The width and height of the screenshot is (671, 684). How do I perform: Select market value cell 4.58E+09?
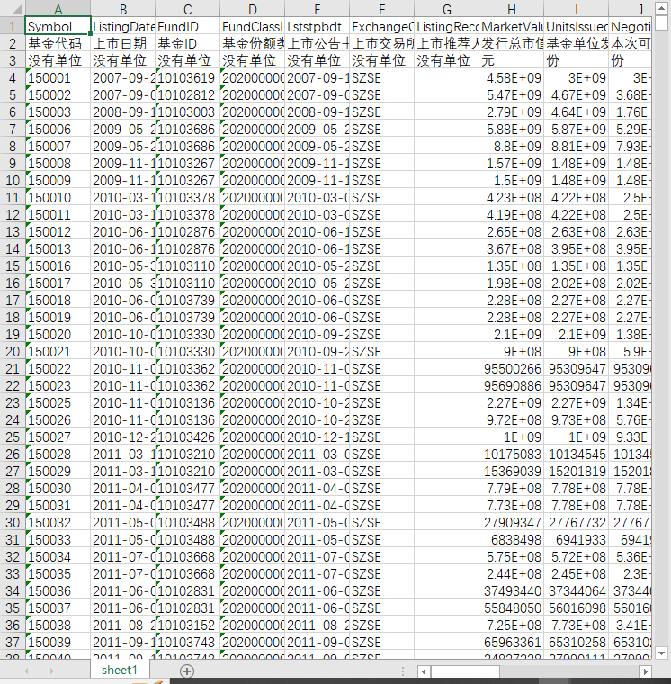pyautogui.click(x=512, y=78)
